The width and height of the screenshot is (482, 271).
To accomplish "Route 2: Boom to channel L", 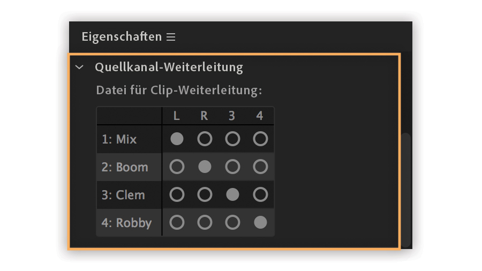I will (177, 167).
